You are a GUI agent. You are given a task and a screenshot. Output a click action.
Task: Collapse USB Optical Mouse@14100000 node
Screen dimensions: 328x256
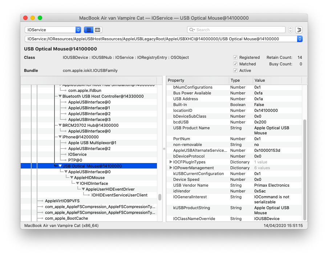60,166
